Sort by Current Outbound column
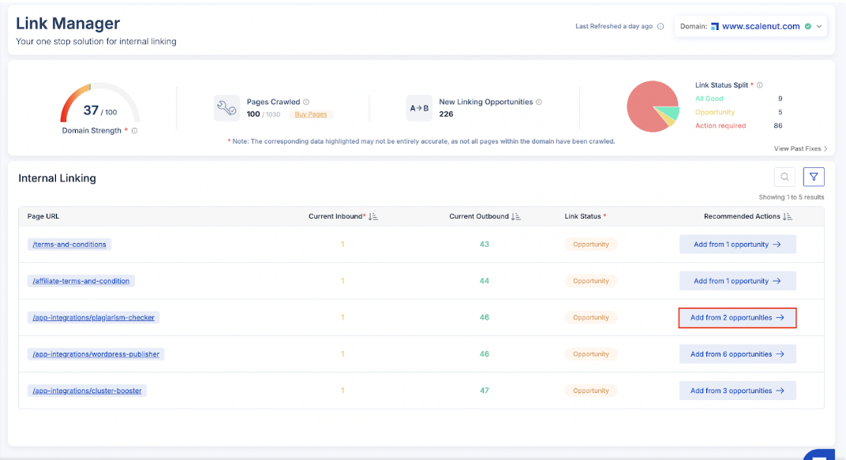Screen dimensions: 846x460 point(516,216)
